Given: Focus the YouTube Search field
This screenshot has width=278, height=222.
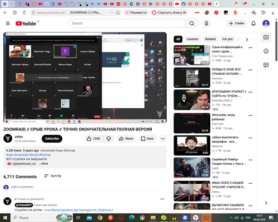Looking at the screenshot, I should pyautogui.click(x=127, y=23).
